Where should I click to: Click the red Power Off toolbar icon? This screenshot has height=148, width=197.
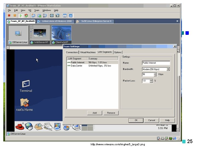click(9, 15)
